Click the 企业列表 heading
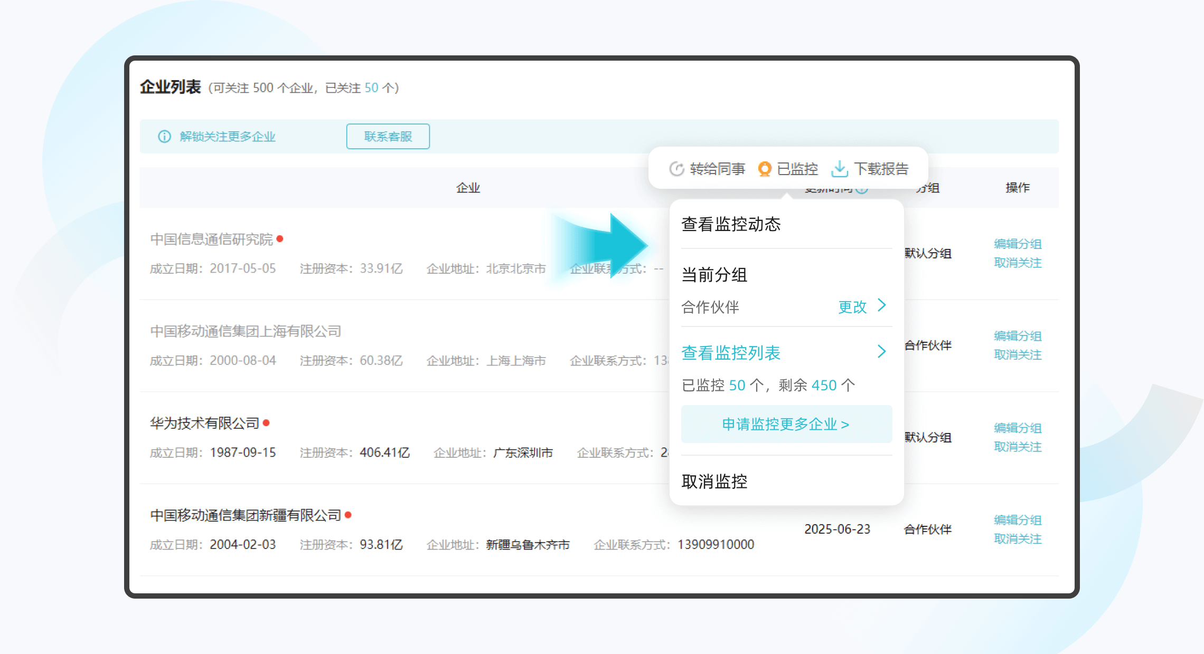1204x654 pixels. coord(170,87)
